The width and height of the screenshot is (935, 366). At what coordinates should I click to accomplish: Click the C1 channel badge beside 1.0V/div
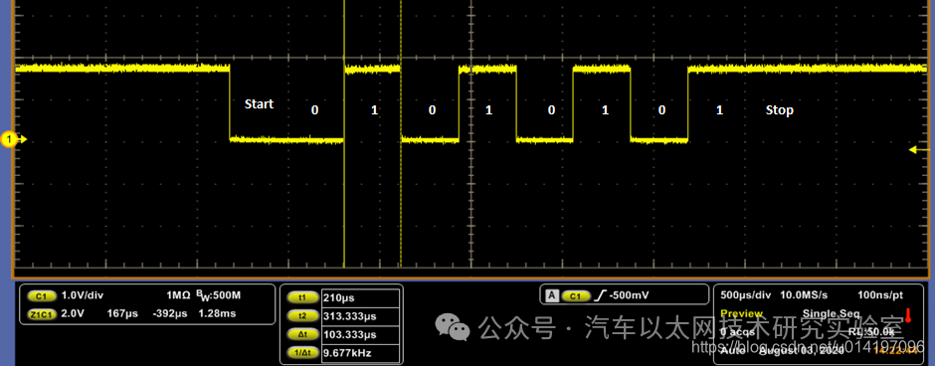coord(41,295)
